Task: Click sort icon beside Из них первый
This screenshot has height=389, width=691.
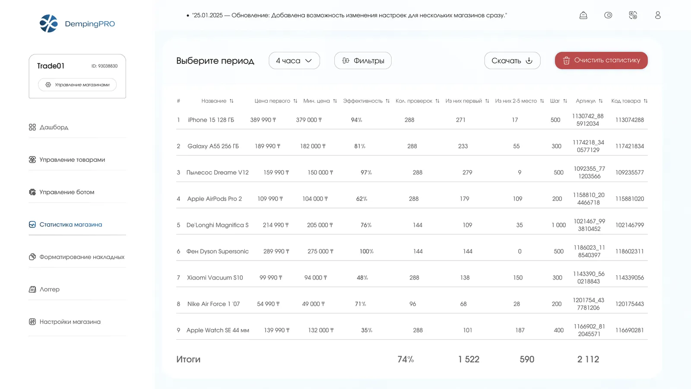Action: coord(487,101)
